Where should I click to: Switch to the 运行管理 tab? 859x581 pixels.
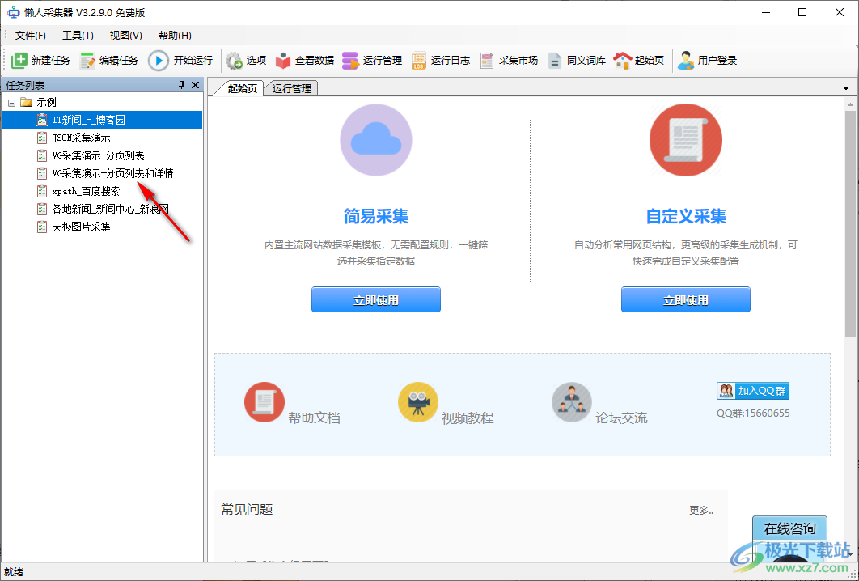pyautogui.click(x=291, y=88)
